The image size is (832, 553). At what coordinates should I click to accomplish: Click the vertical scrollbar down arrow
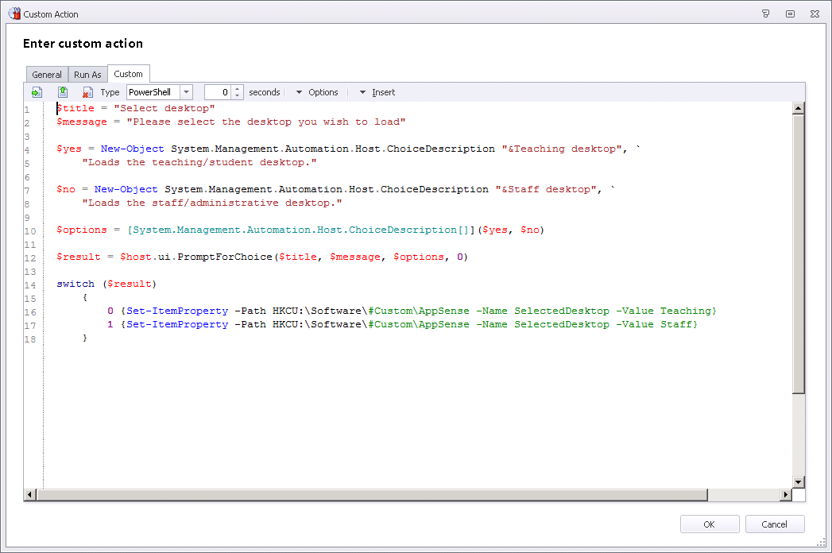(x=798, y=481)
